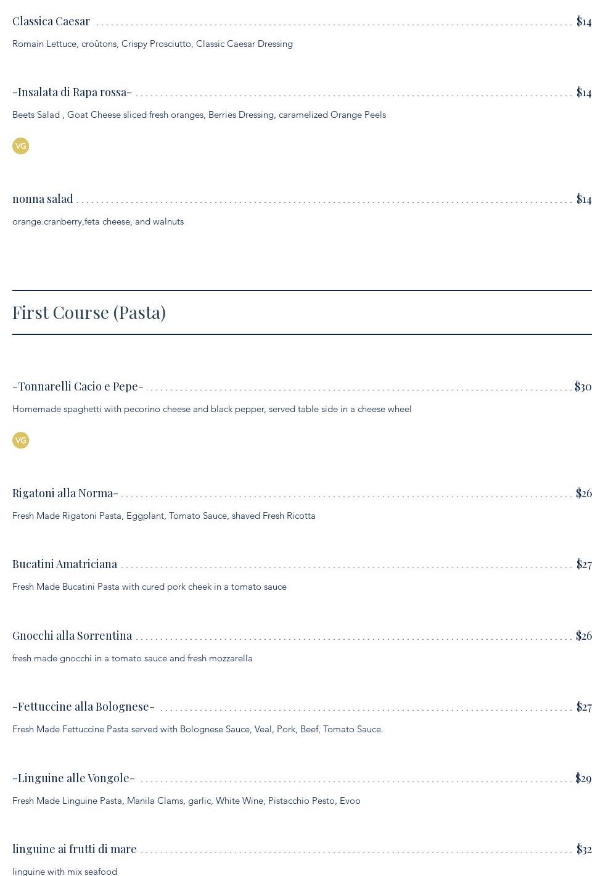Viewport: 595px width, 876px height.
Task: Click the Gnocchi alla Sorrentina description
Action: tap(133, 658)
